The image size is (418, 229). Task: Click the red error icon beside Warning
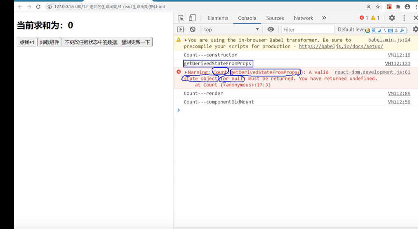179,72
